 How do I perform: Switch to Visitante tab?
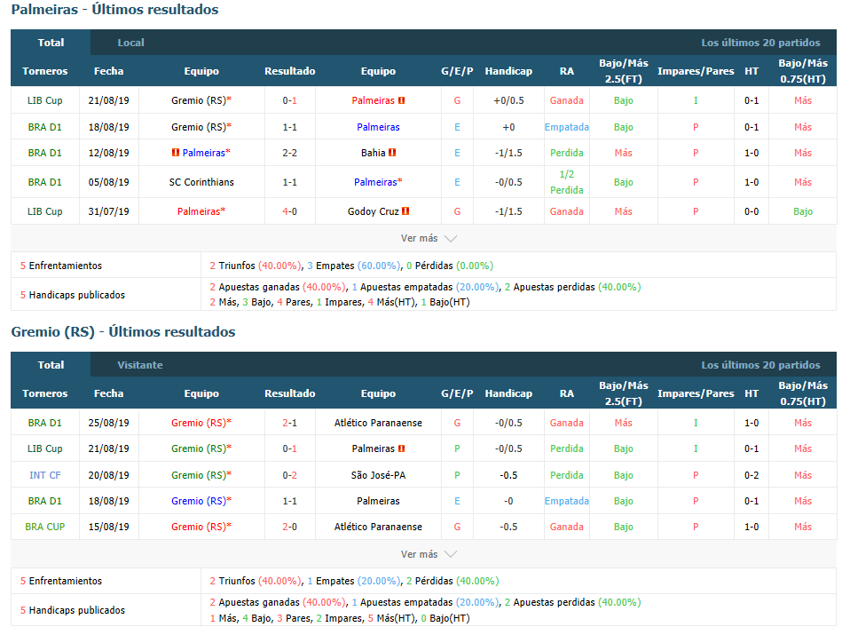140,365
